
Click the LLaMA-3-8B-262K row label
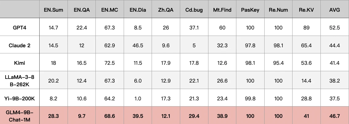point(20,80)
